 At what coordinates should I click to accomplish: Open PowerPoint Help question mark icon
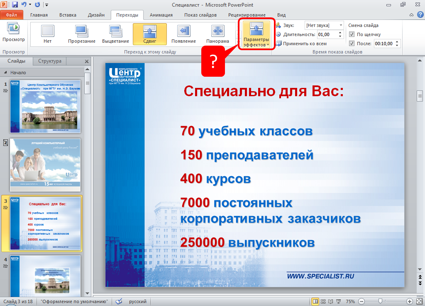(419, 15)
